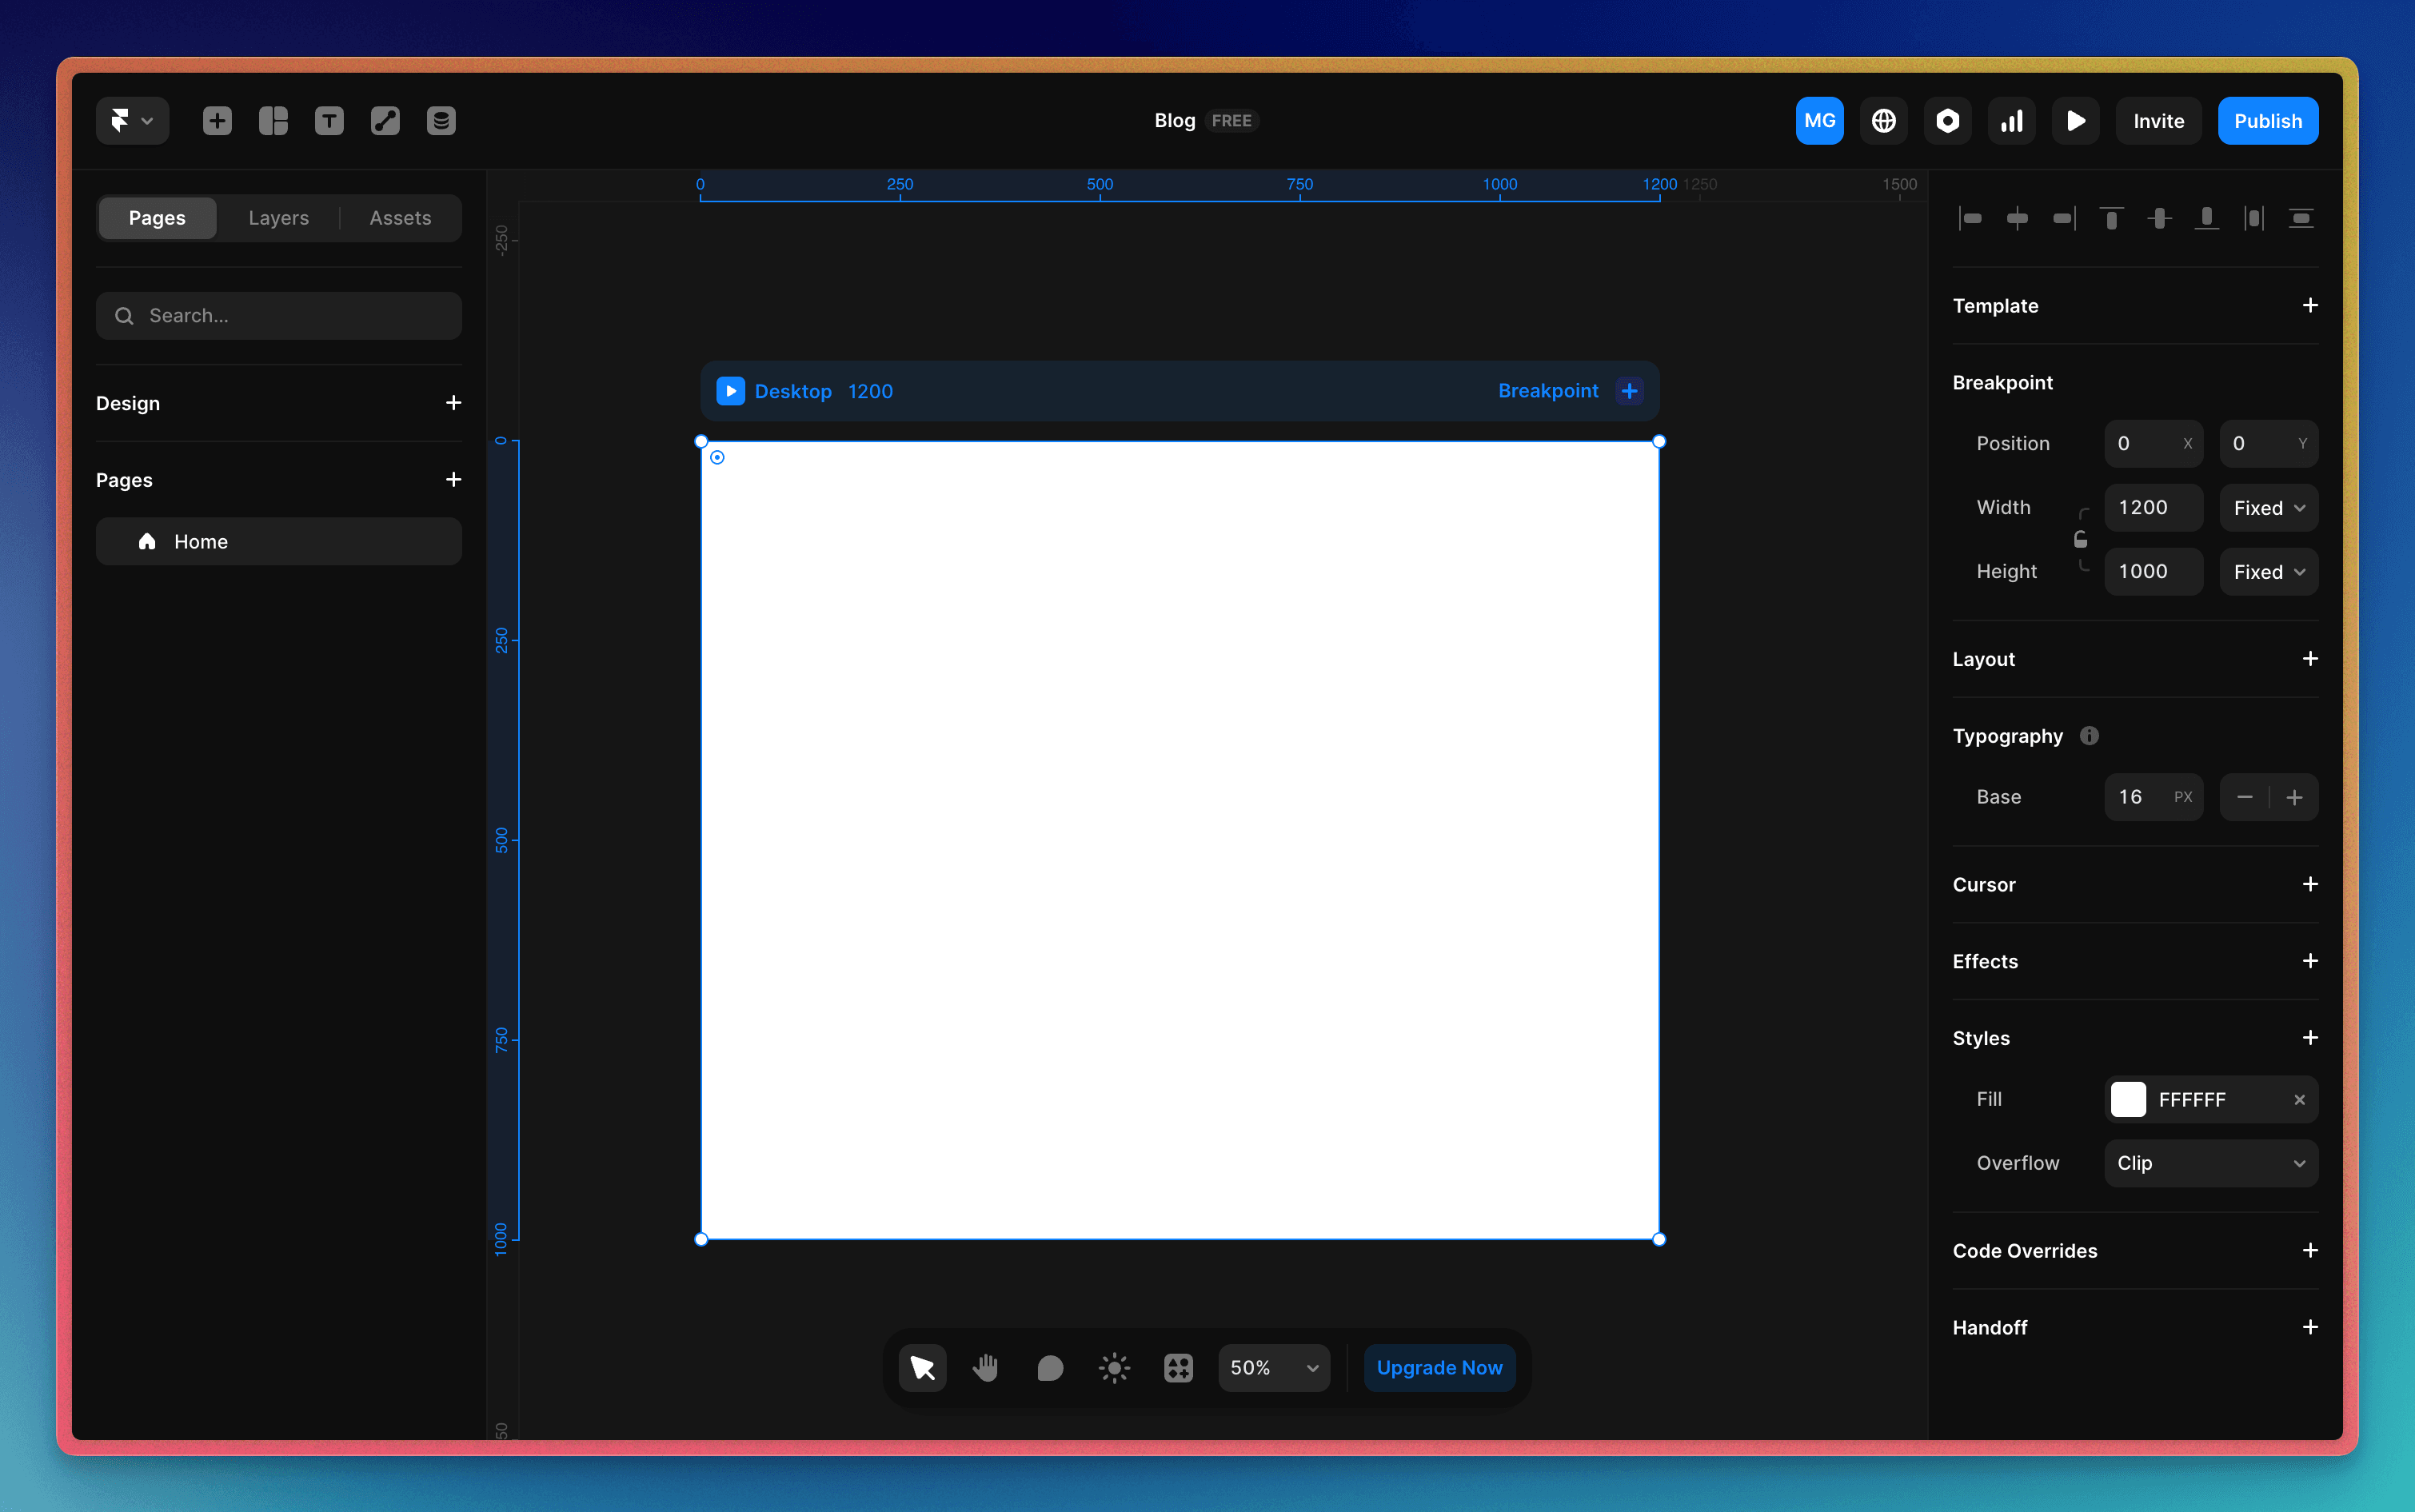This screenshot has width=2415, height=1512.
Task: Center the frame vertically
Action: (2160, 218)
